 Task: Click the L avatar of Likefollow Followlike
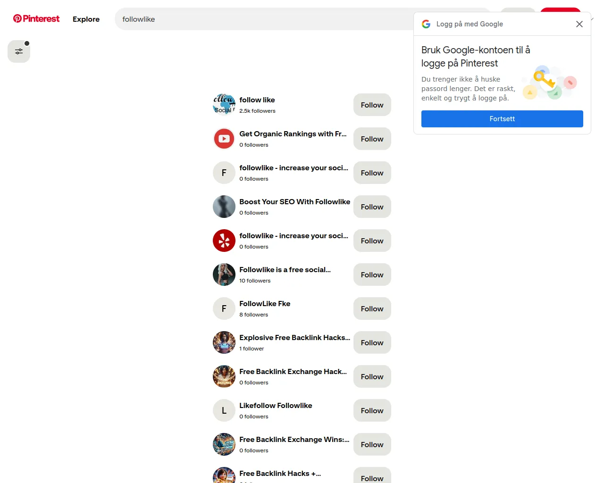tap(224, 410)
